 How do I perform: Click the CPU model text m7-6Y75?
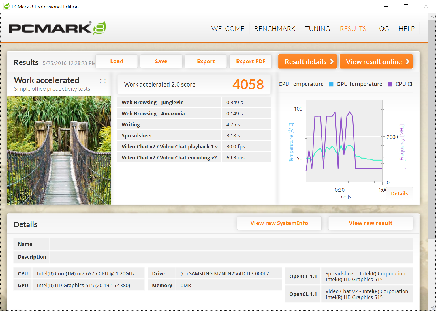[86, 273]
